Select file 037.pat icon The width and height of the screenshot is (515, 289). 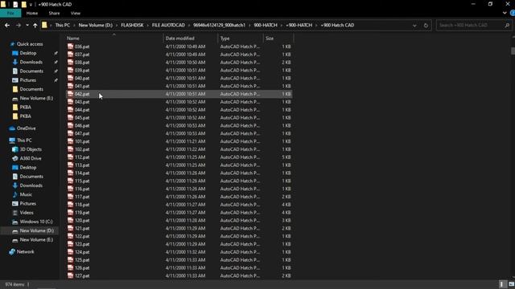(70, 55)
